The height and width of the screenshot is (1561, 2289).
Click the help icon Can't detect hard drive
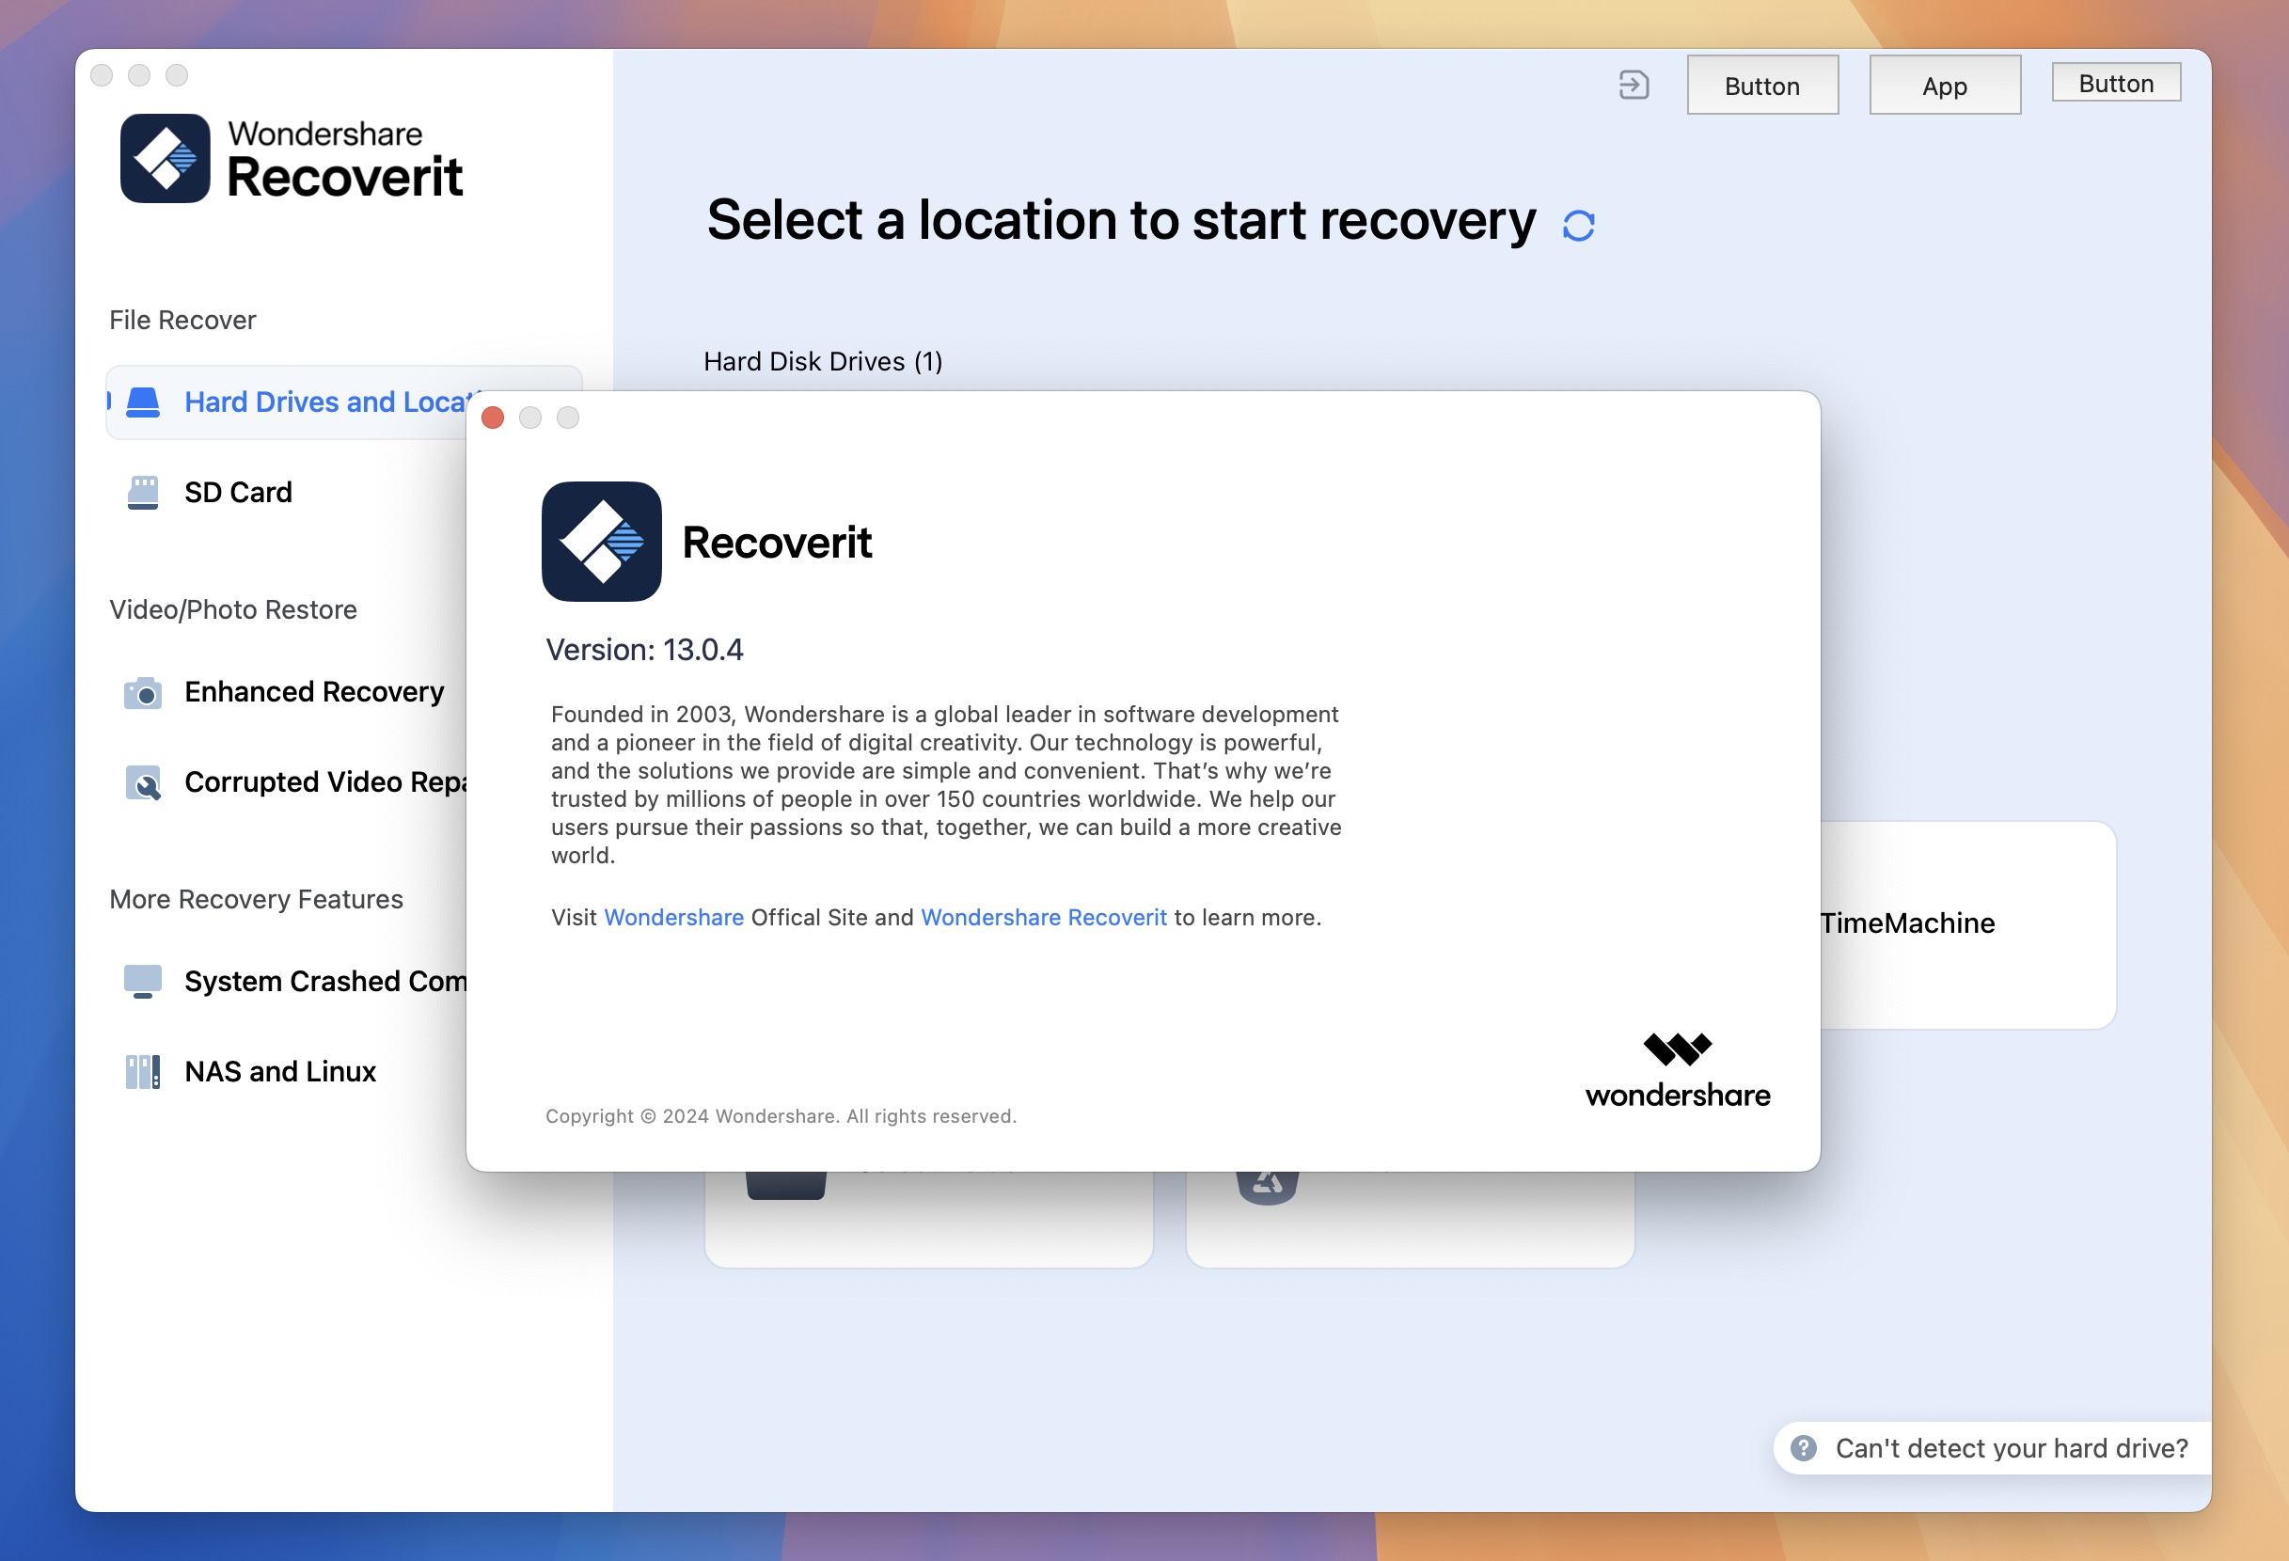point(1806,1446)
